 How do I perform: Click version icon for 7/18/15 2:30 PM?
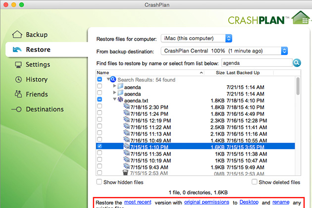pos(127,106)
